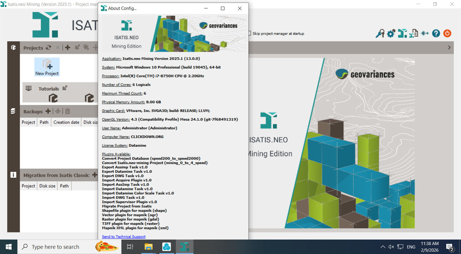Click the Isatis document icon in main toolbar
Screen dimensions: 461x254
click(414, 33)
